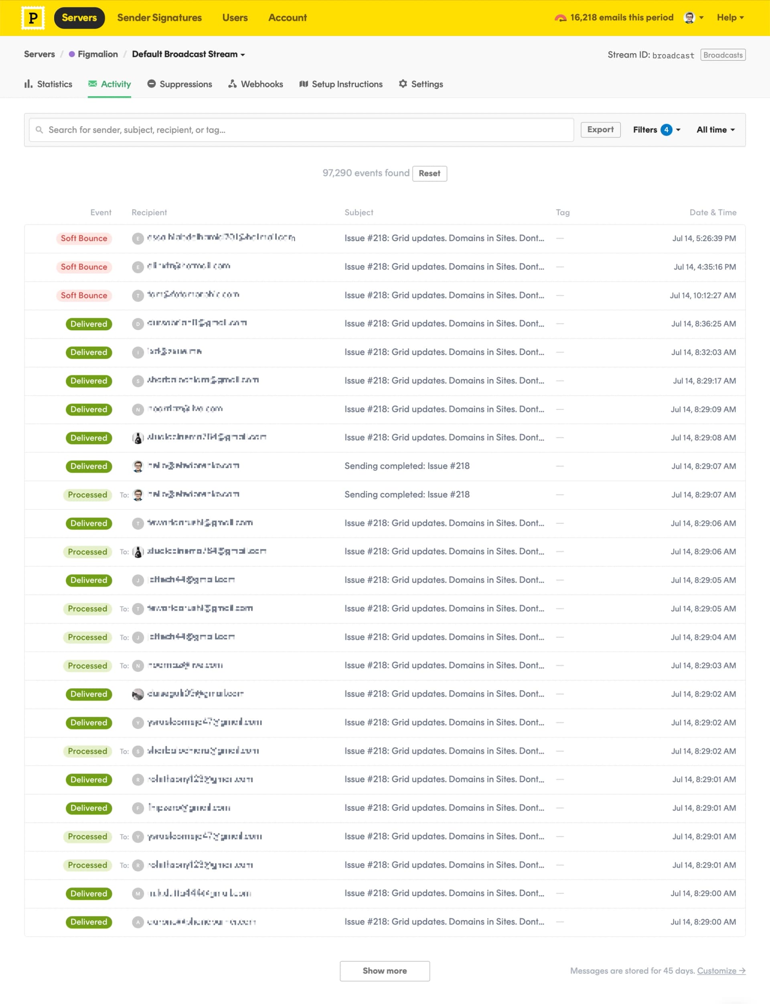This screenshot has width=770, height=1004.
Task: Click the Settings gear icon
Action: [403, 84]
